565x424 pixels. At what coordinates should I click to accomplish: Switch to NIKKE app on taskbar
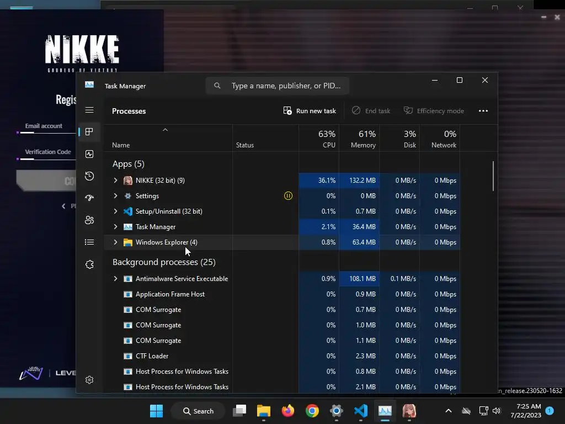click(409, 411)
